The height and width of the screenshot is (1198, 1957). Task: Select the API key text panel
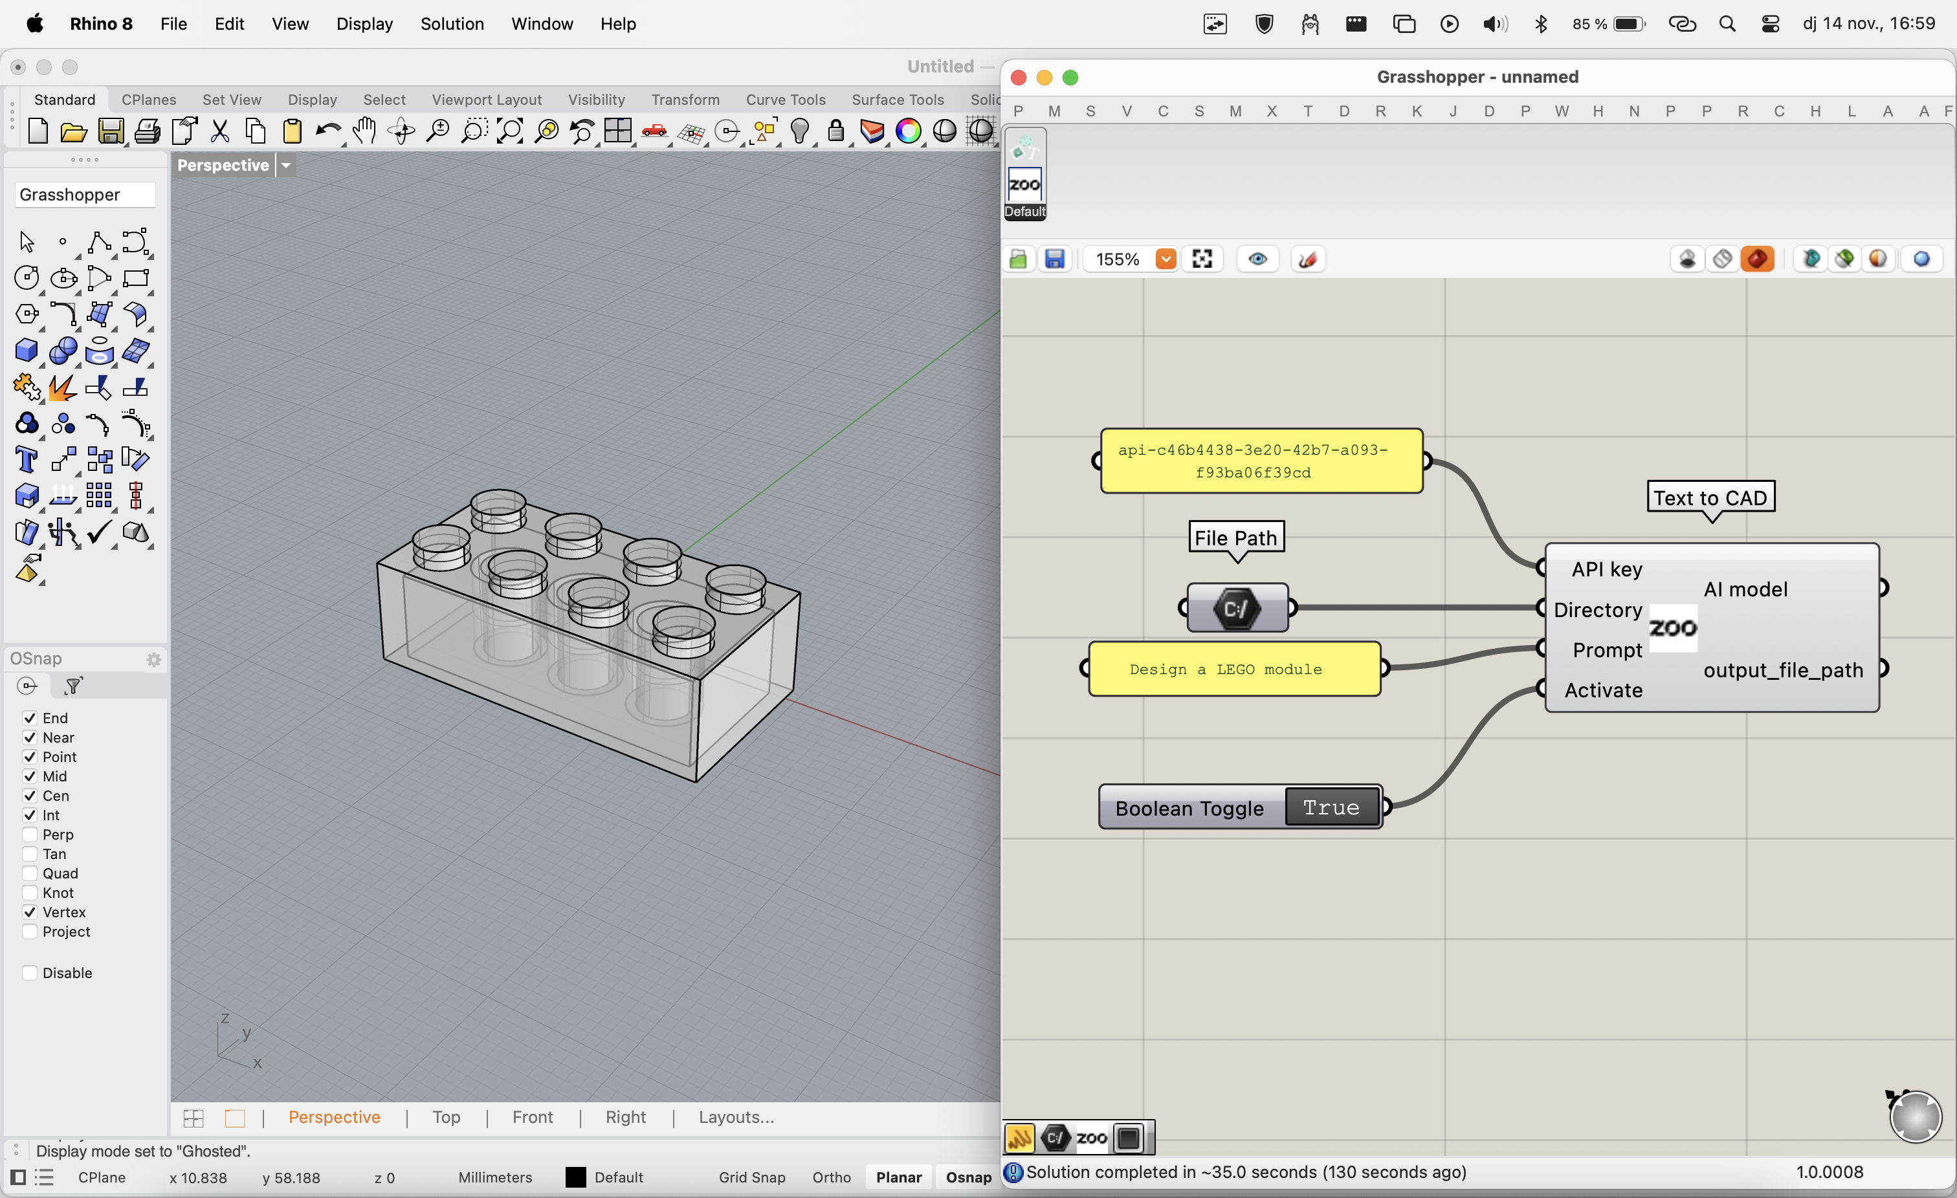click(x=1261, y=461)
